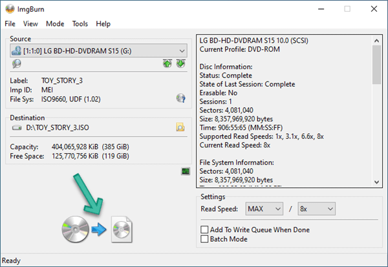Screen dimensions: 388x267
Task: Click the destination path D:\TOY_STORY_3.ISO
Action: point(58,128)
